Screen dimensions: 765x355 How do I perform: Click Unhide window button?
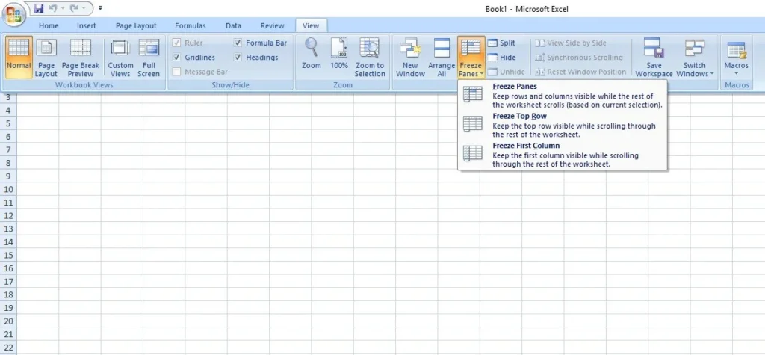tap(507, 72)
